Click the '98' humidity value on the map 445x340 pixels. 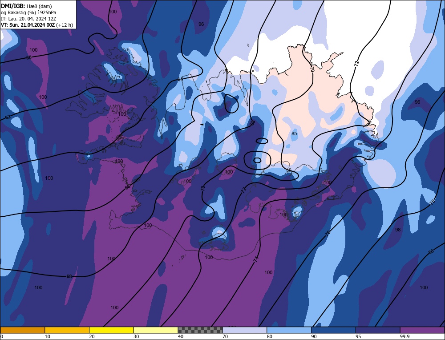tap(398, 230)
